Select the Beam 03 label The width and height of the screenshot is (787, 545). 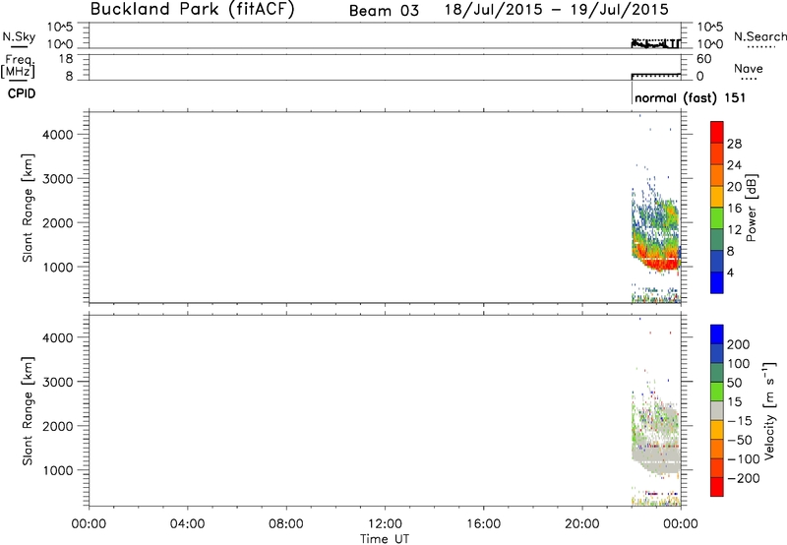(384, 11)
